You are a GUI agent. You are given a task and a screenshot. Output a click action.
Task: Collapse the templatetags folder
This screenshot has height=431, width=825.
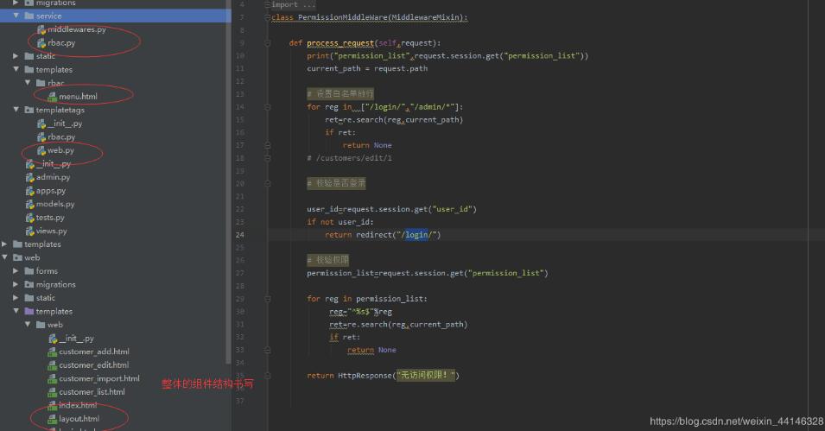pos(16,110)
